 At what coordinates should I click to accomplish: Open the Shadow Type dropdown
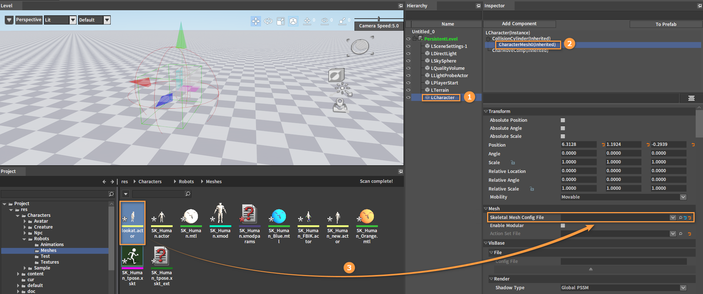pyautogui.click(x=623, y=288)
